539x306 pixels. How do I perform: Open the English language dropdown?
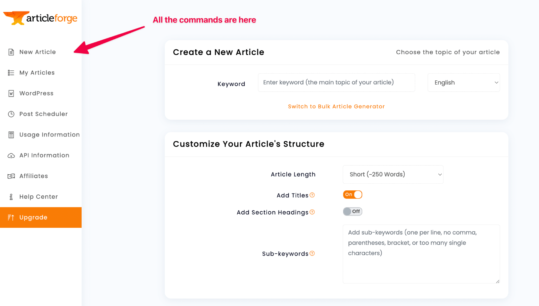point(464,83)
